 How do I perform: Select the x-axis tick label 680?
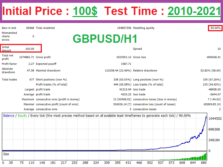[203, 163]
